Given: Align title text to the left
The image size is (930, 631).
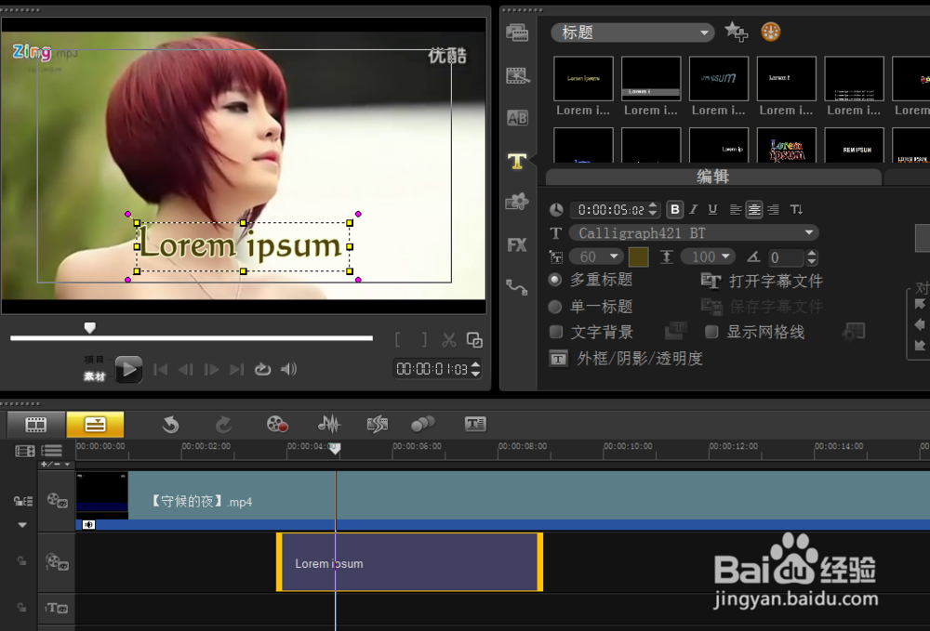Looking at the screenshot, I should click(735, 210).
